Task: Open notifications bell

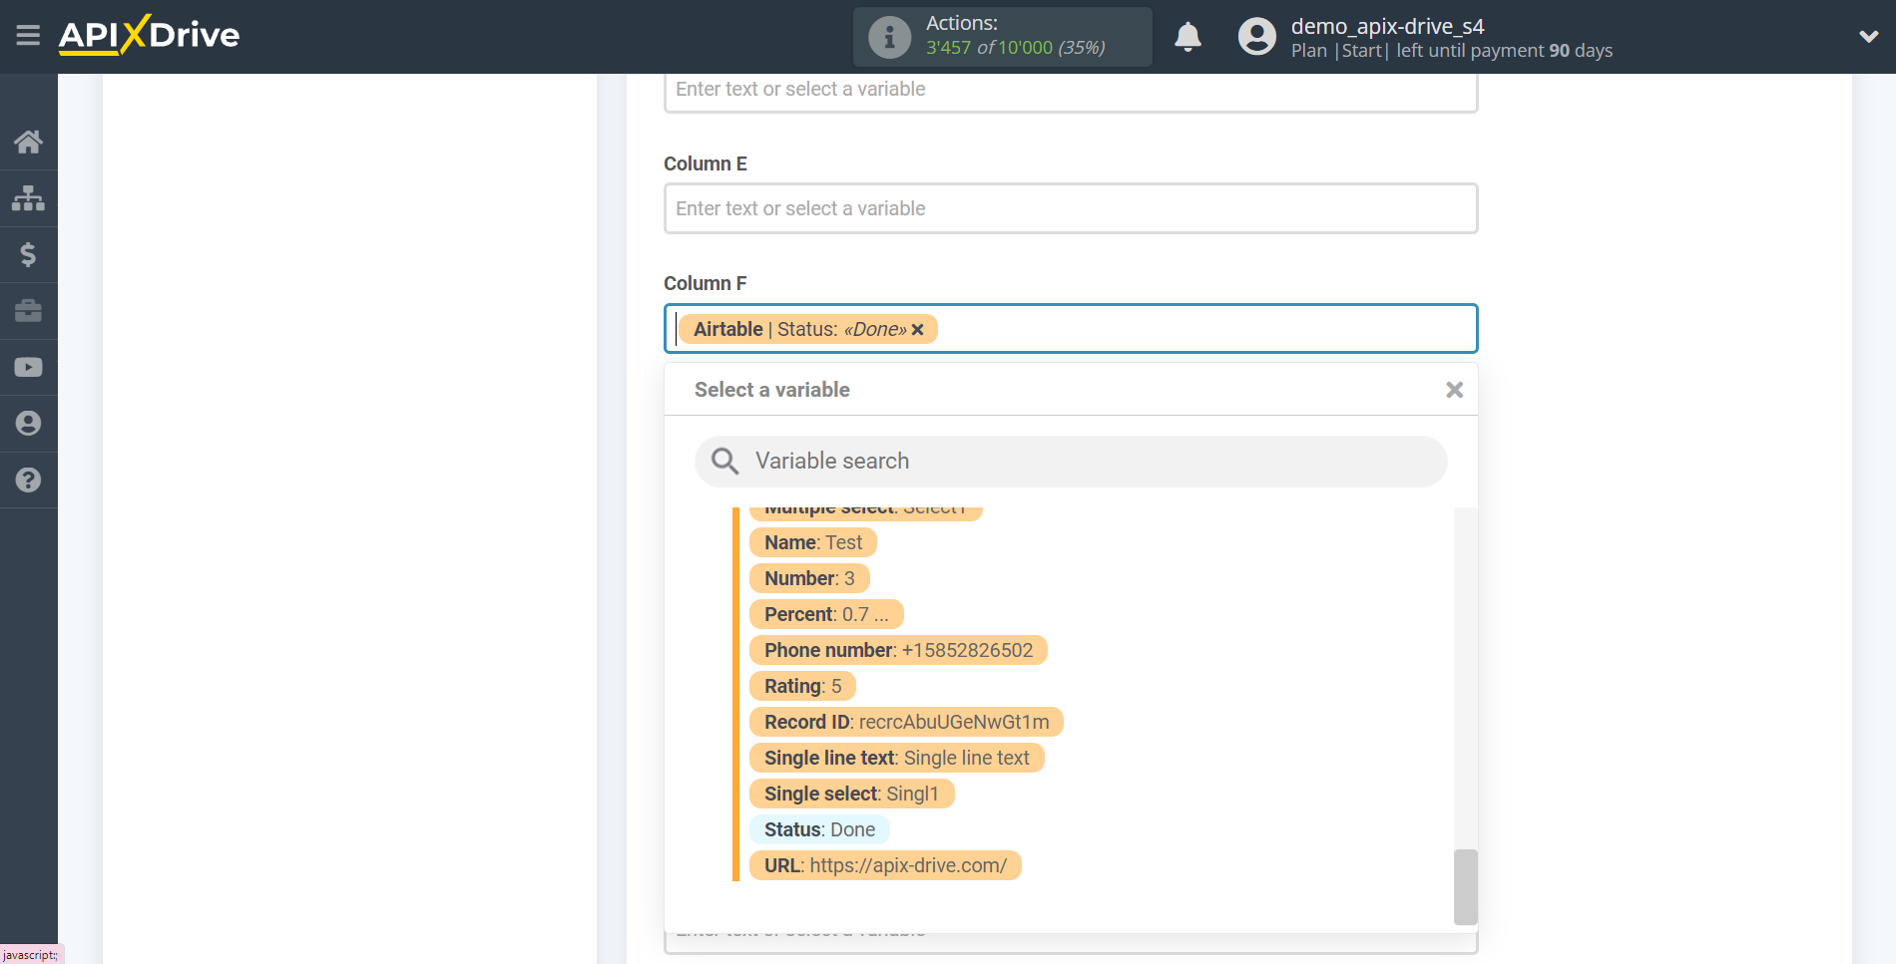Action: click(1187, 37)
